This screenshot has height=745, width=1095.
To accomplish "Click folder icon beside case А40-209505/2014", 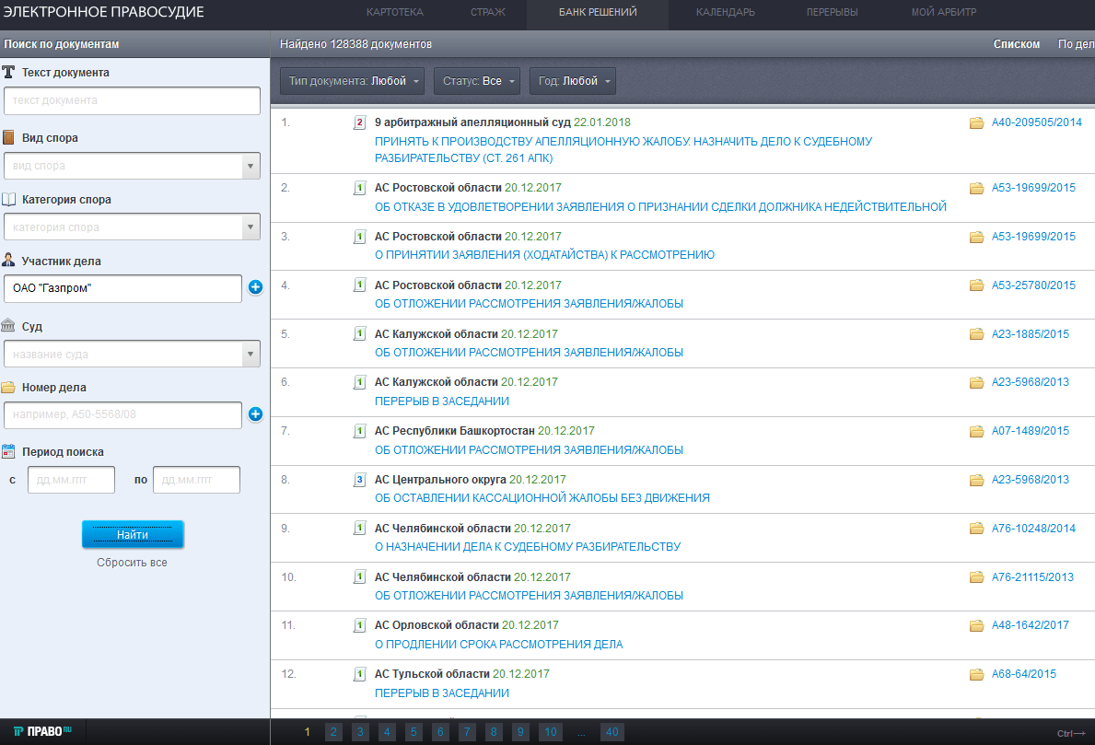I will pyautogui.click(x=977, y=122).
